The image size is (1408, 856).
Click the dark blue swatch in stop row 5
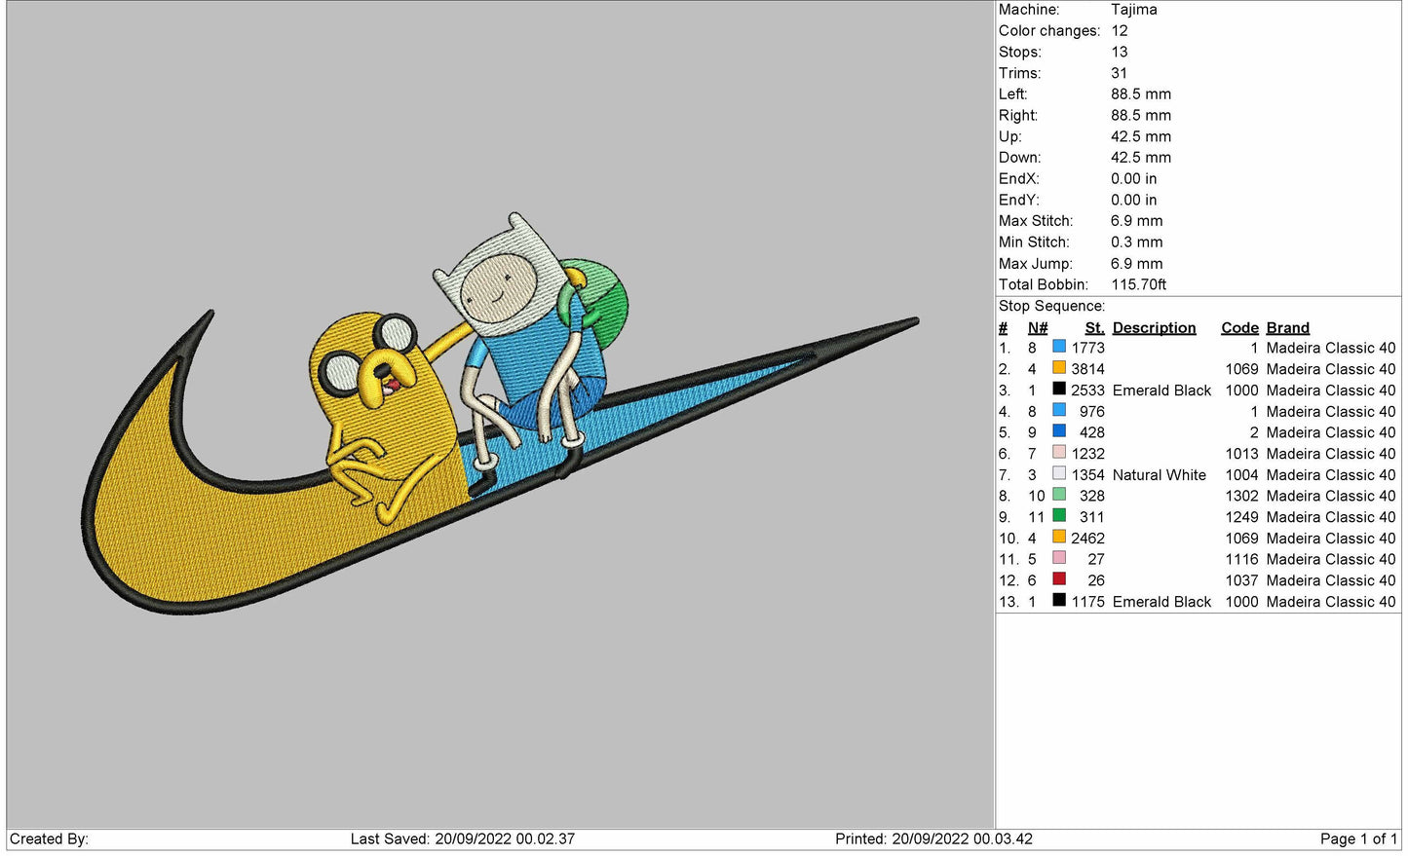coord(1058,432)
